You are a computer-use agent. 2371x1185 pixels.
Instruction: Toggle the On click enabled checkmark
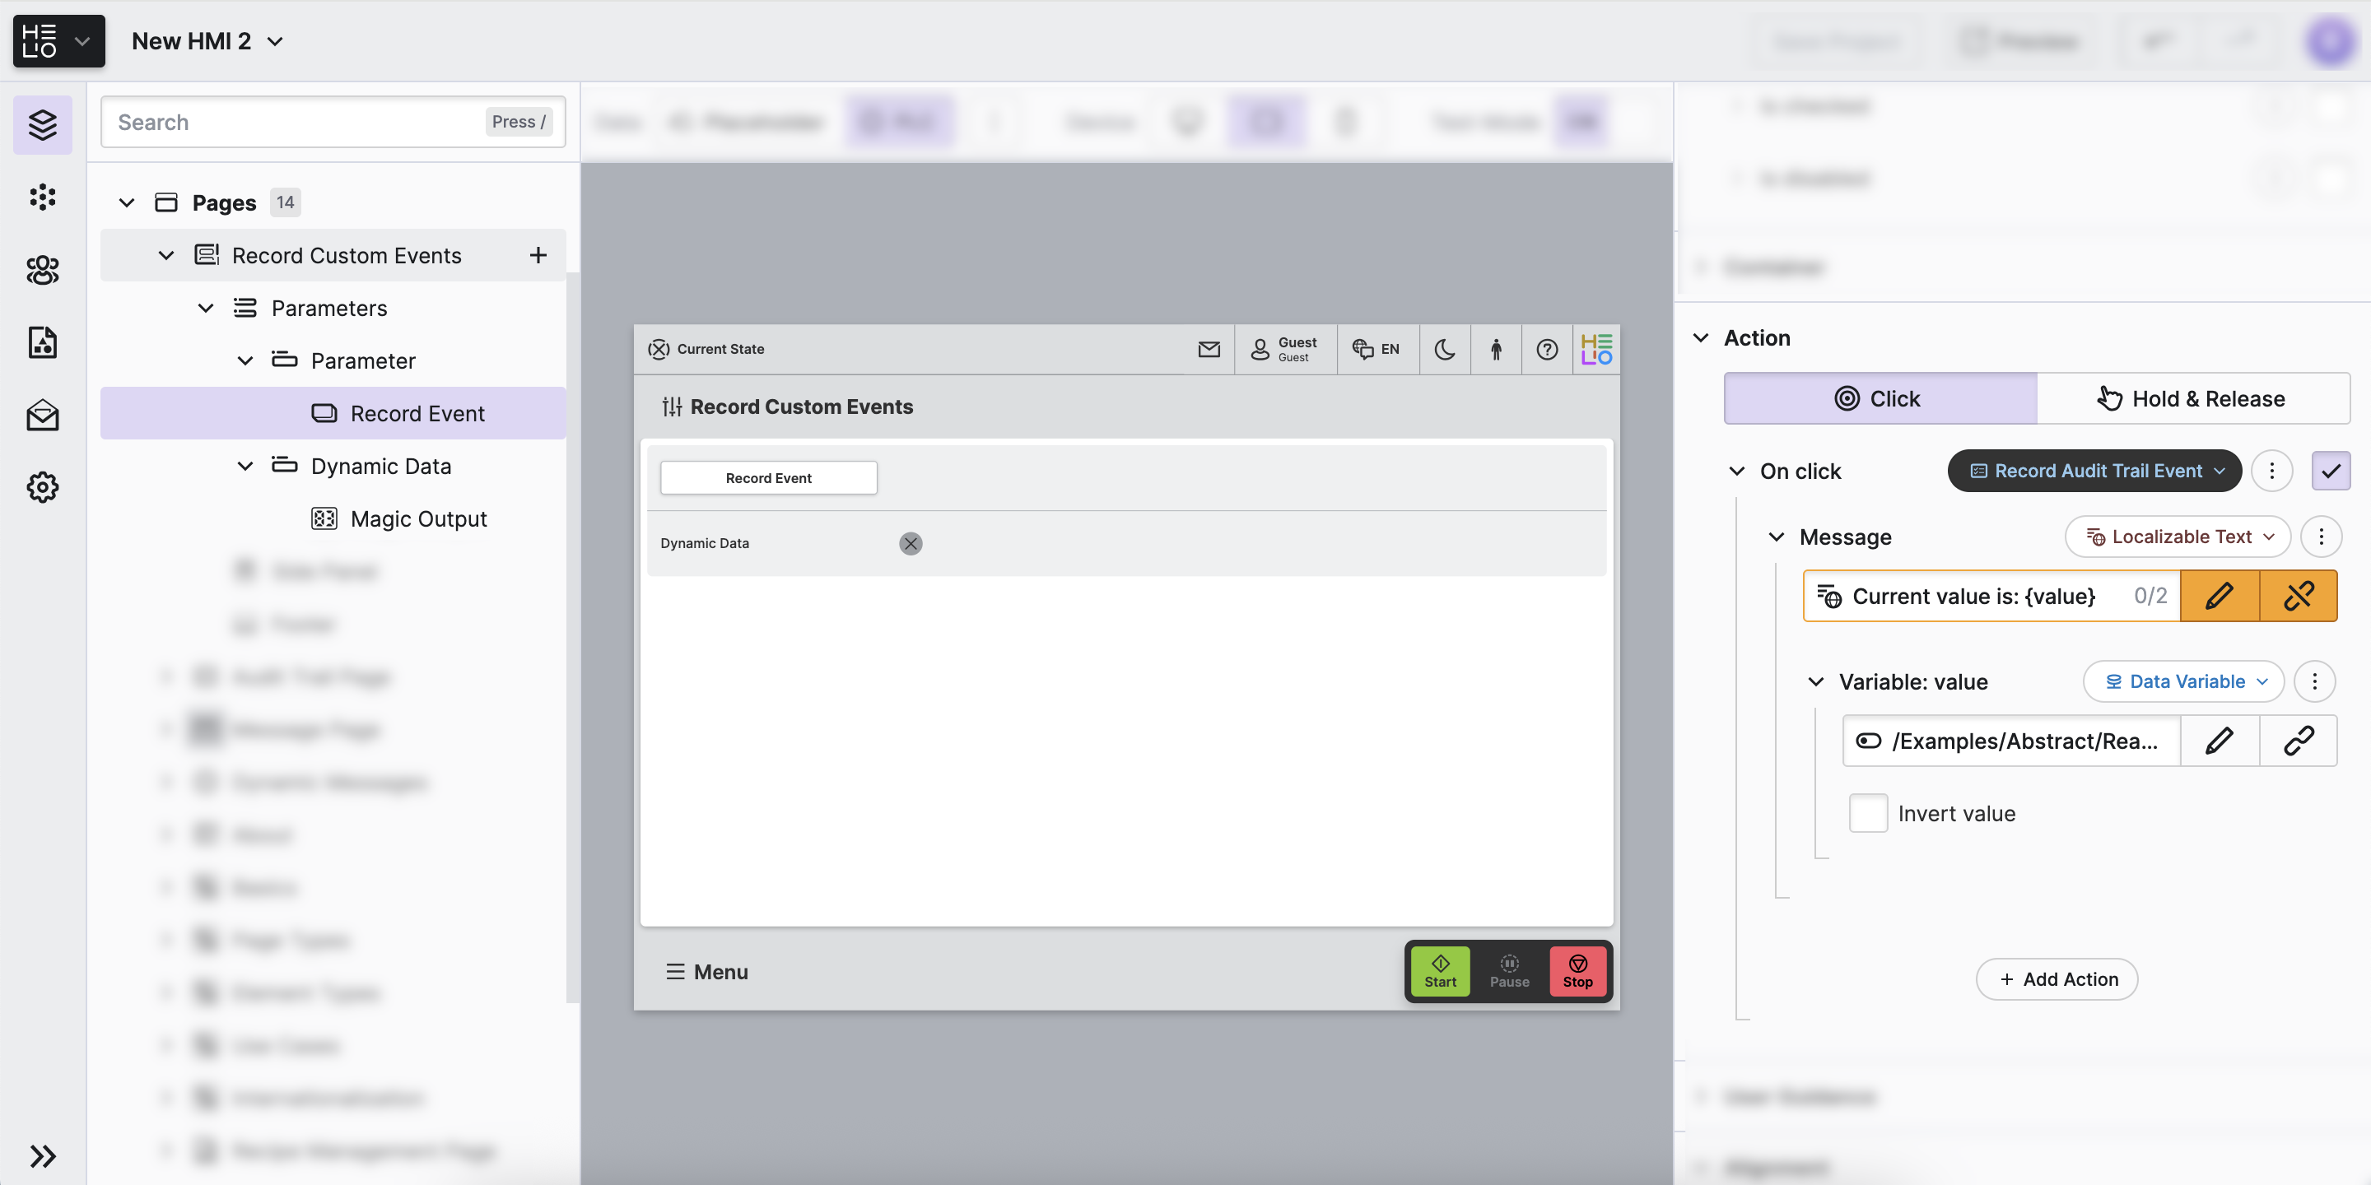coord(2330,471)
